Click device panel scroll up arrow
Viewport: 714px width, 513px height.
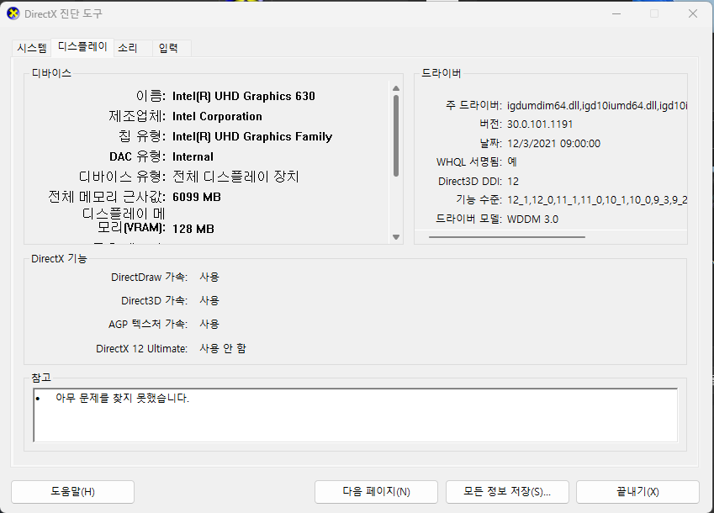point(396,88)
